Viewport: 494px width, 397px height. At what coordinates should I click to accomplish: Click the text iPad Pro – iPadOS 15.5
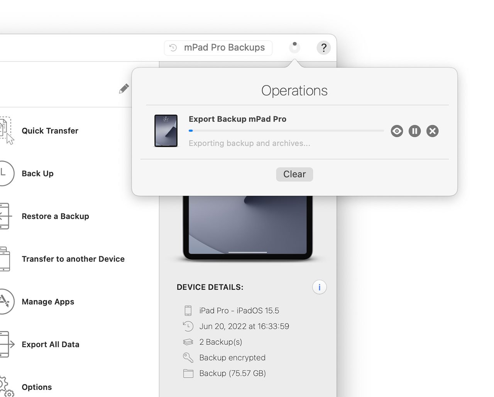[239, 311]
